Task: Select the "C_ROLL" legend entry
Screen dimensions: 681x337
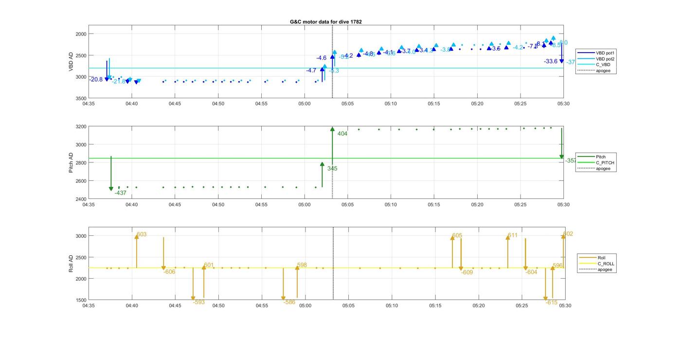Action: click(597, 264)
